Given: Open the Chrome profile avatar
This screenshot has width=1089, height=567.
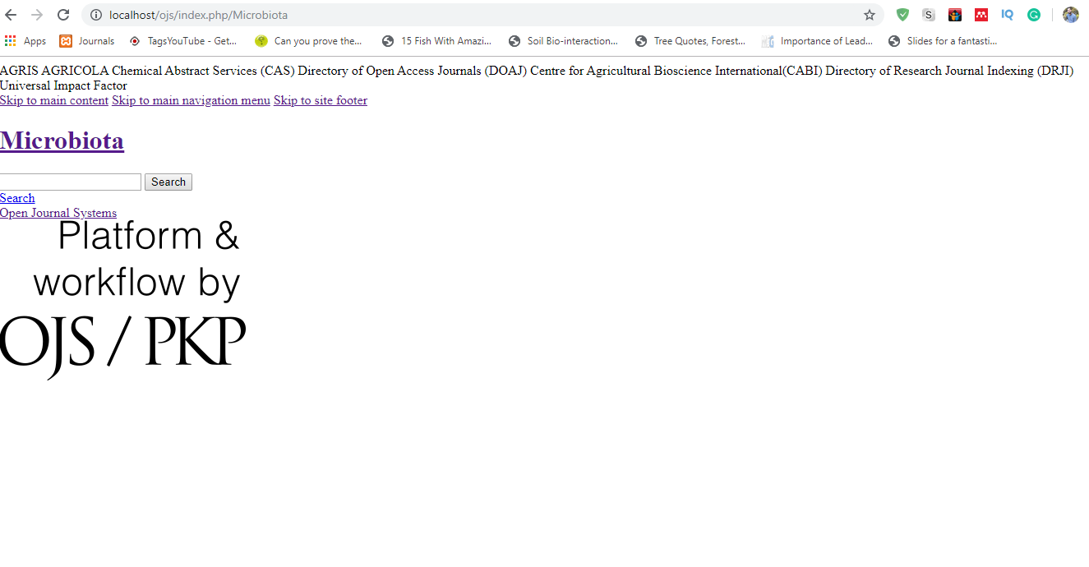Looking at the screenshot, I should point(1070,15).
